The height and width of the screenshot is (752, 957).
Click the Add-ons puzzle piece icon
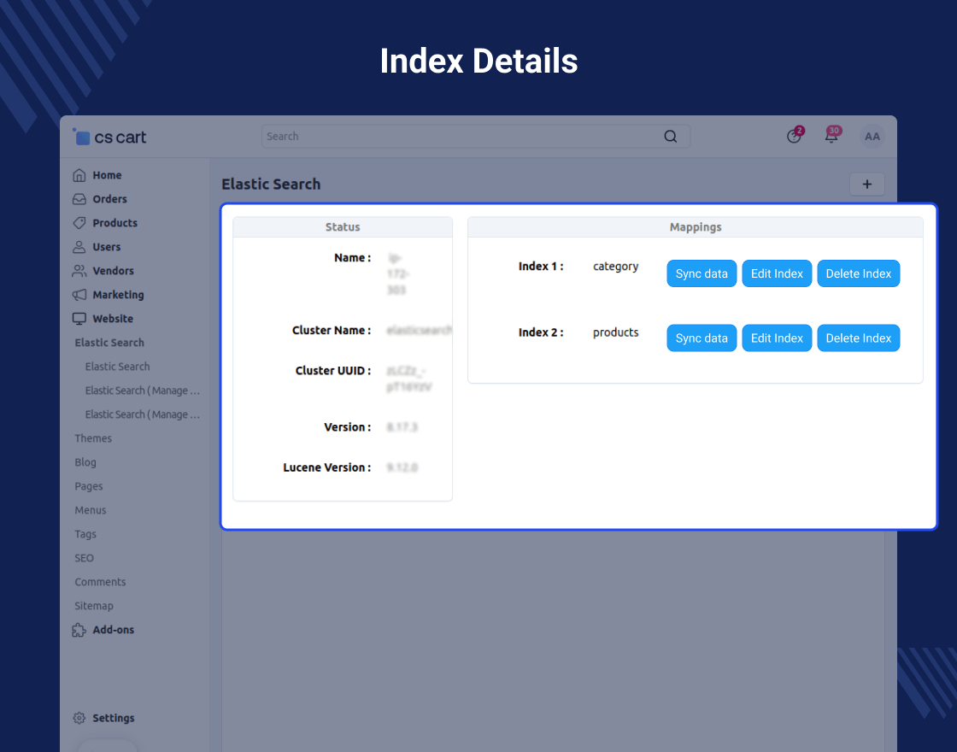pyautogui.click(x=79, y=630)
